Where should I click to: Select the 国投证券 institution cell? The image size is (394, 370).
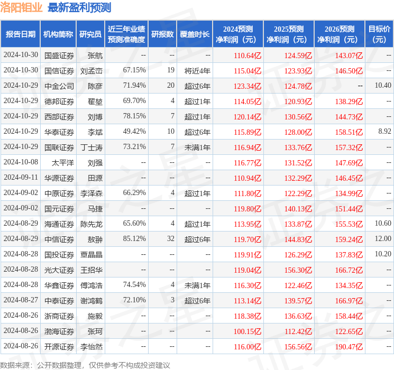(59, 255)
